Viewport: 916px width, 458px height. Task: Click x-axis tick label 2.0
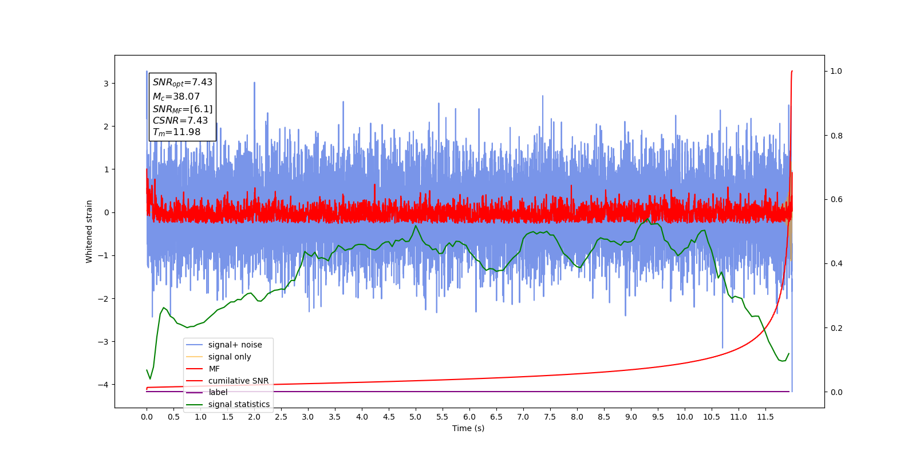[254, 417]
